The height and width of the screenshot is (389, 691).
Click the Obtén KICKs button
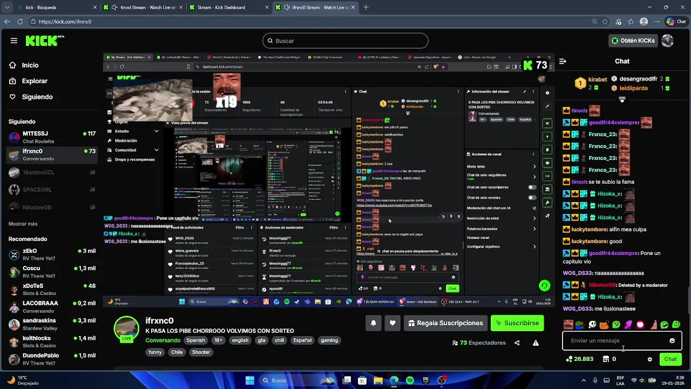[x=633, y=41]
